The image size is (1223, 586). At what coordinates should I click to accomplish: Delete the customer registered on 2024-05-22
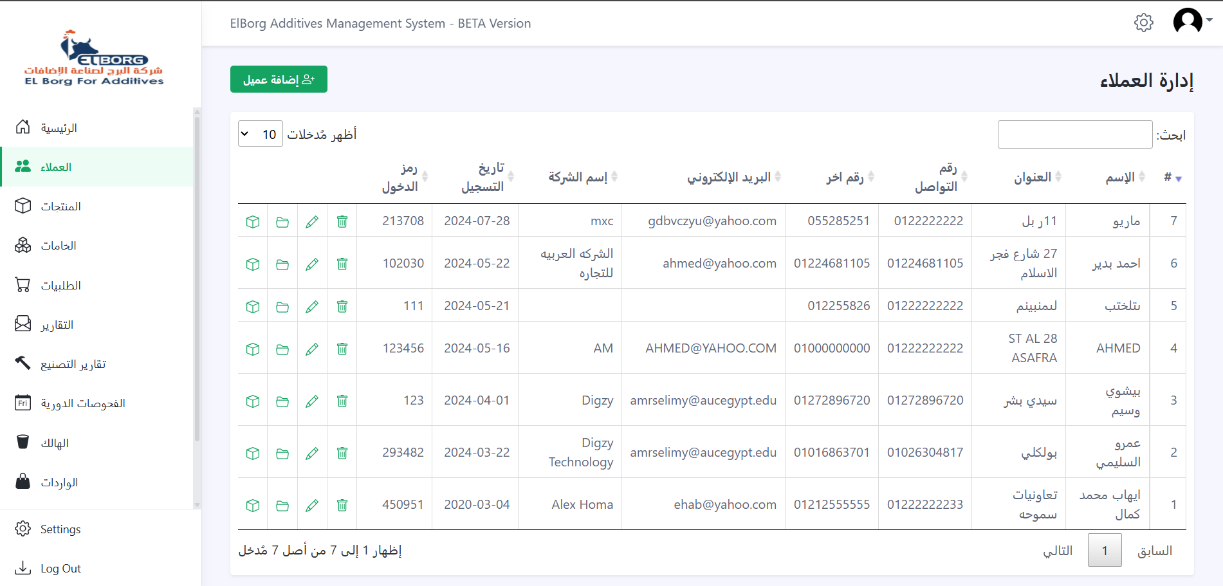click(x=342, y=264)
